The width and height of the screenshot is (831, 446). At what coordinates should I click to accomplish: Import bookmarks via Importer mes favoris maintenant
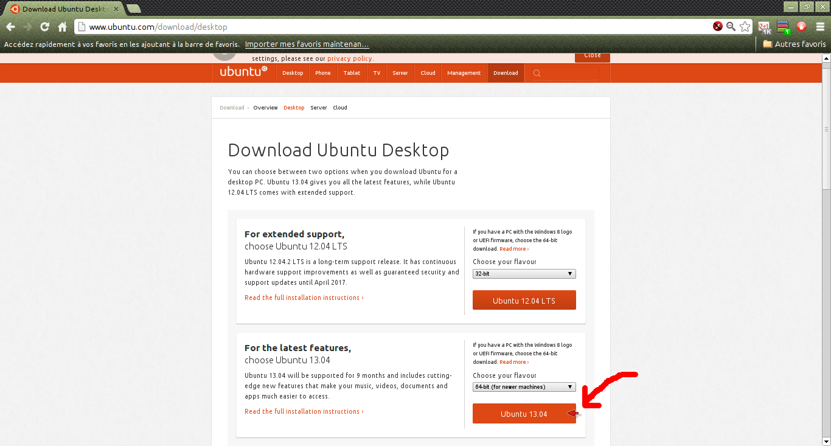pyautogui.click(x=307, y=44)
